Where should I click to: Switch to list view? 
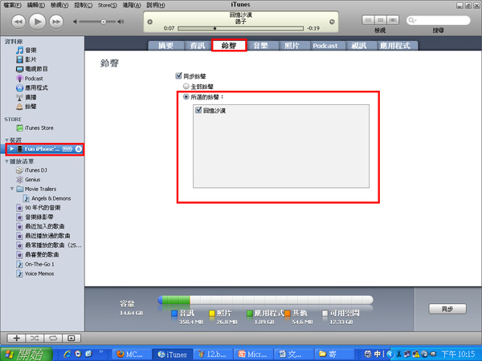[x=368, y=20]
